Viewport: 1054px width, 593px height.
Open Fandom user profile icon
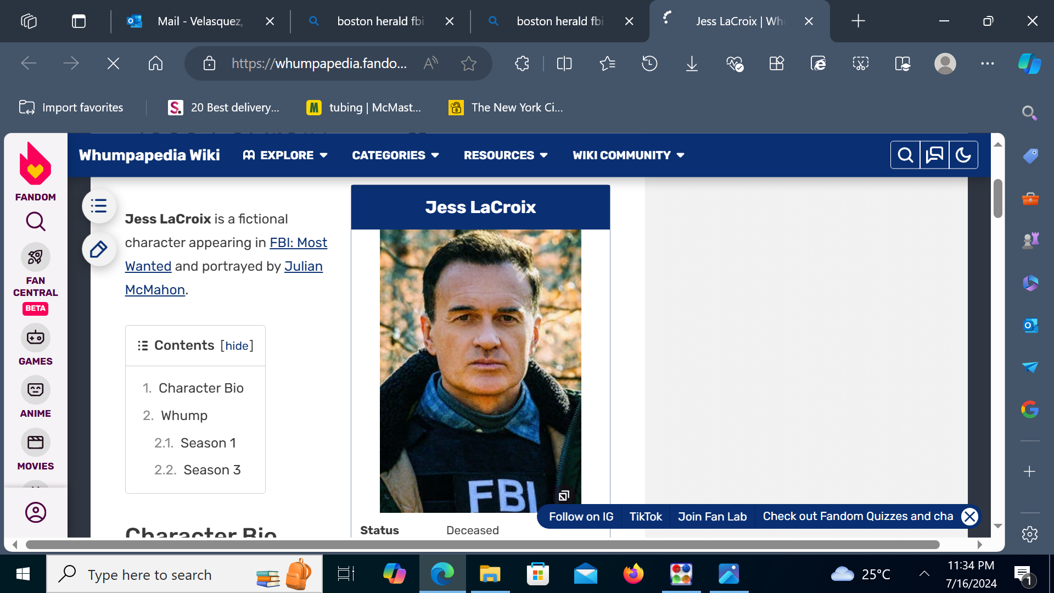tap(36, 512)
